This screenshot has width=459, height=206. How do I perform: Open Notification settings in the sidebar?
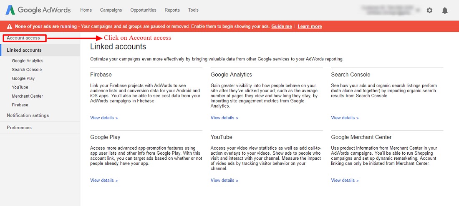(x=28, y=115)
